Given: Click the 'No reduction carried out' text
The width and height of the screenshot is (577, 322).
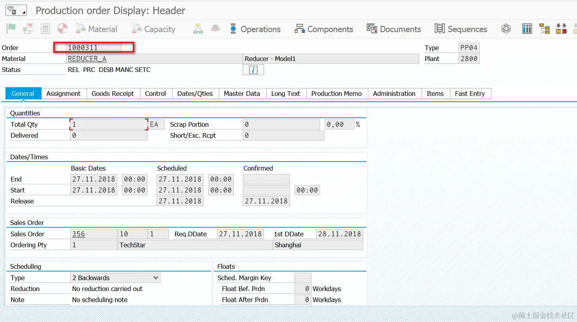Looking at the screenshot, I should pyautogui.click(x=107, y=289).
